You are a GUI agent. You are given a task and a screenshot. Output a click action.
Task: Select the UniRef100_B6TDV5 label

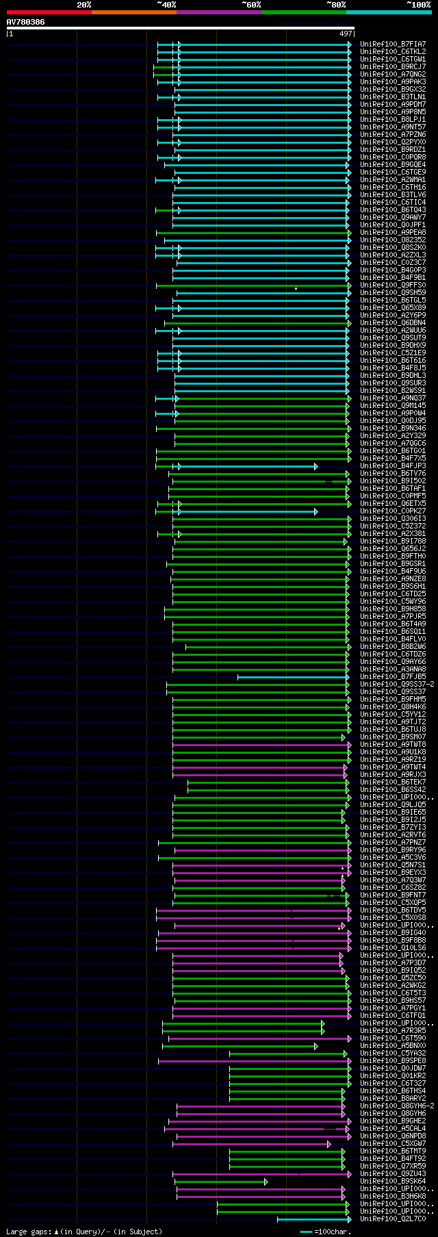[393, 910]
